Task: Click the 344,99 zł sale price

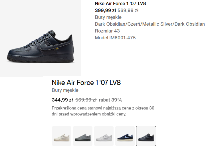Action: point(62,100)
